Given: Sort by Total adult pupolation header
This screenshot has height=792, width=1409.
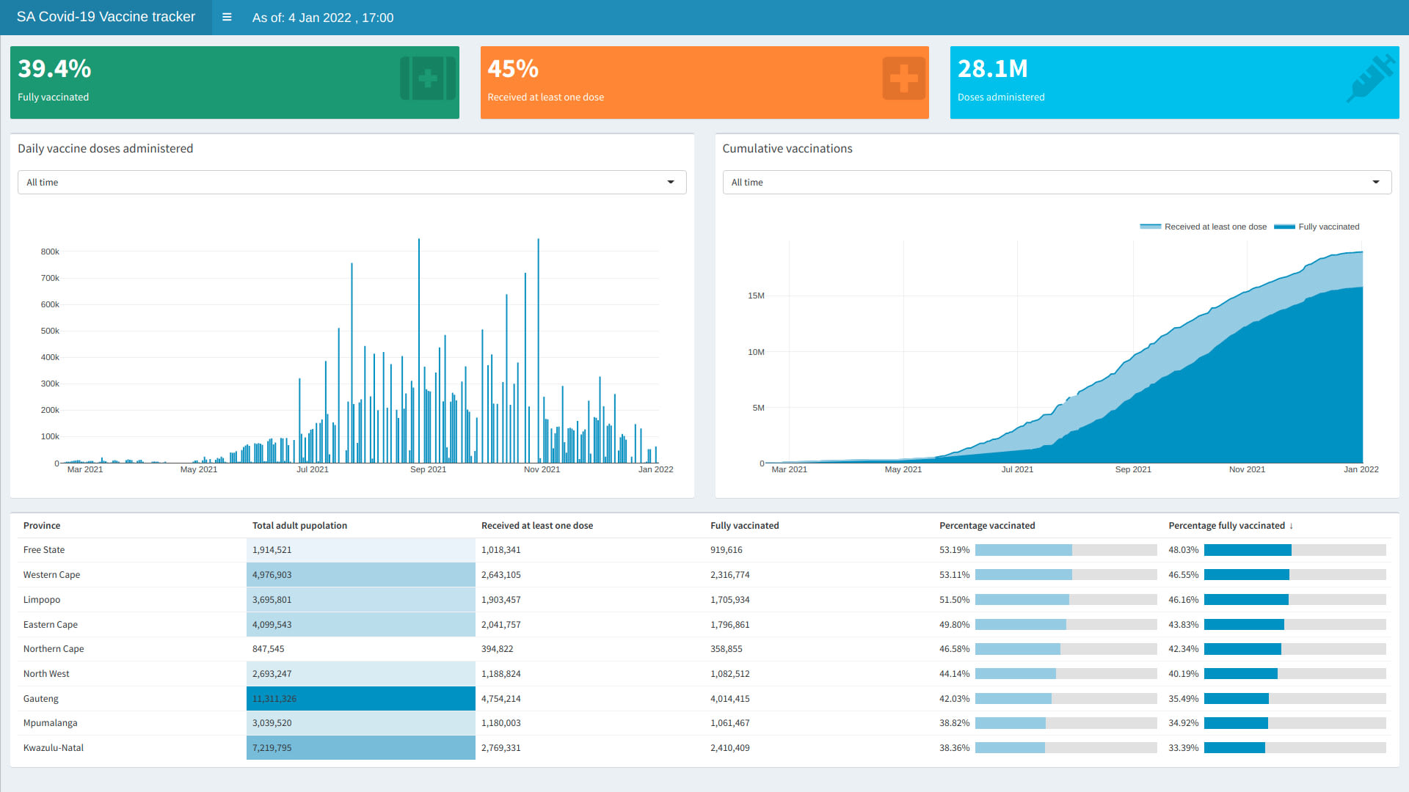Looking at the screenshot, I should click(299, 526).
